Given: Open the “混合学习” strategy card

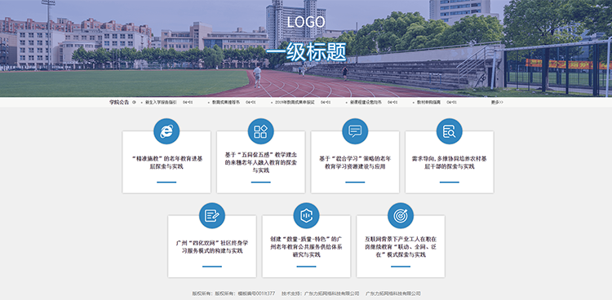Looking at the screenshot, I should pos(355,162).
